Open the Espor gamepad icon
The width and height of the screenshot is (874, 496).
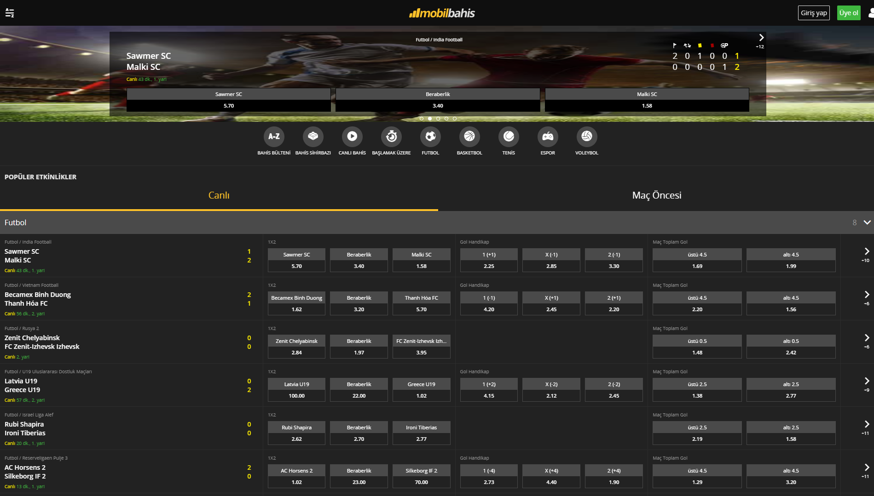548,137
